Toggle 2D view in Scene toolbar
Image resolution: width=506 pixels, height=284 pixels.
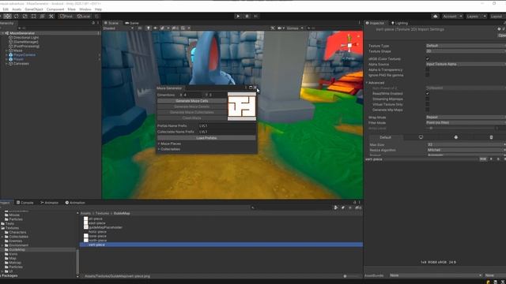pyautogui.click(x=140, y=28)
